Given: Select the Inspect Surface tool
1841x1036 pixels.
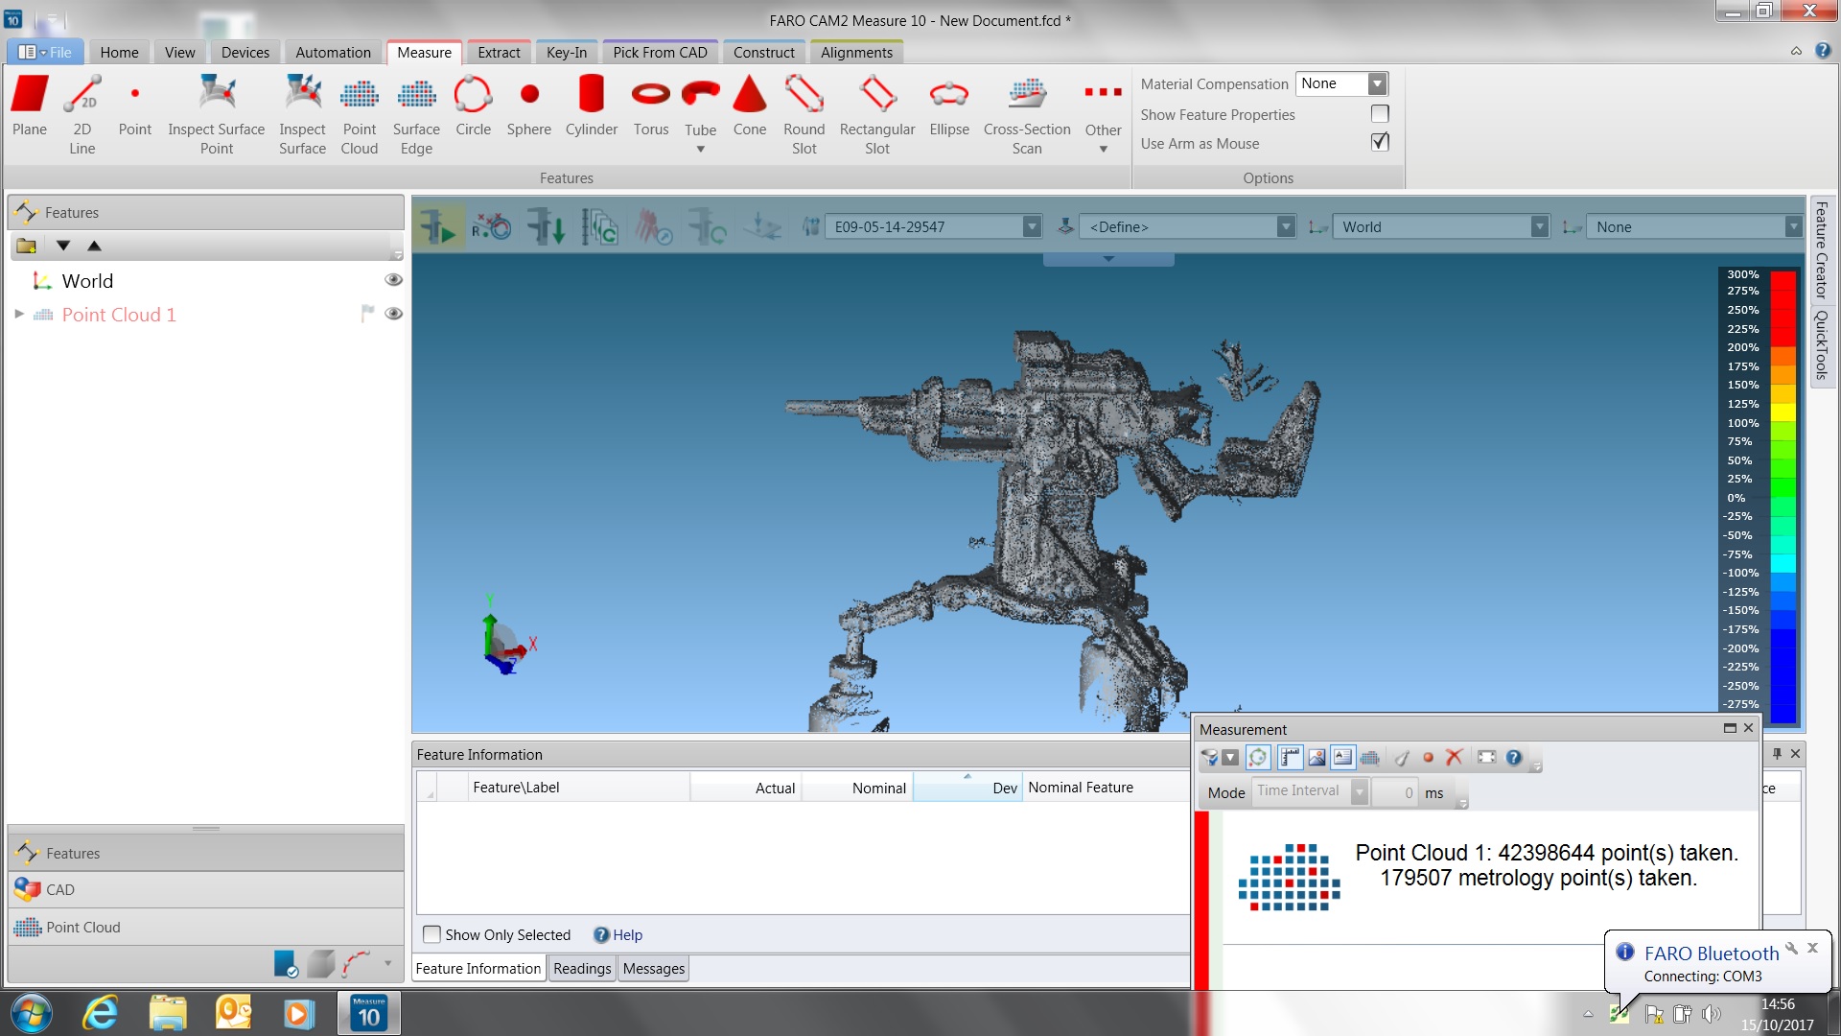Looking at the screenshot, I should (x=302, y=113).
